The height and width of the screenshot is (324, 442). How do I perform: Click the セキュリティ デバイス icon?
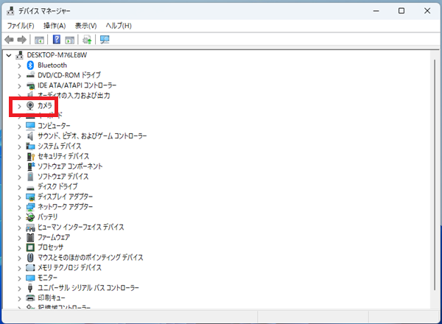coord(30,156)
